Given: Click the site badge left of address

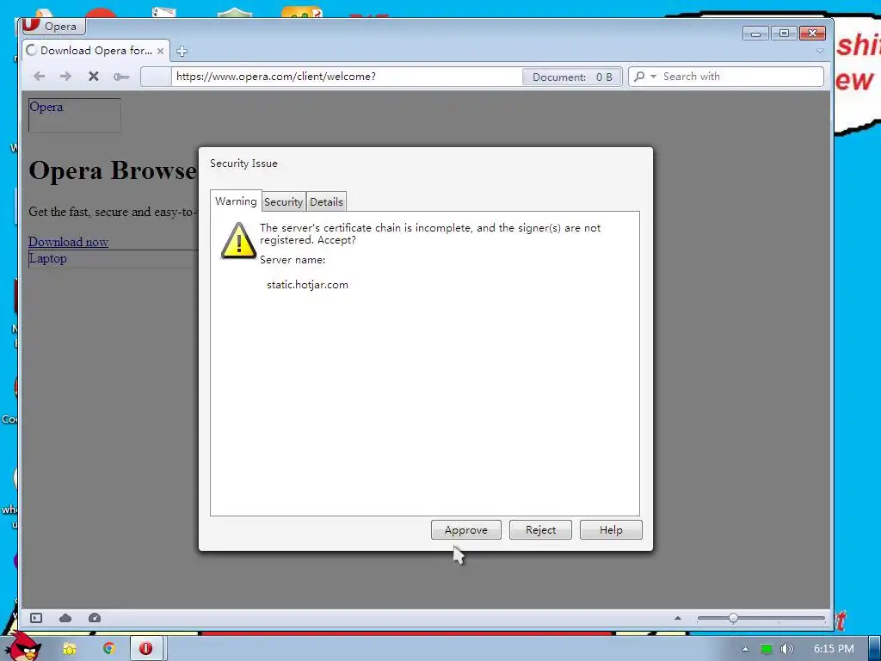Looking at the screenshot, I should 156,77.
